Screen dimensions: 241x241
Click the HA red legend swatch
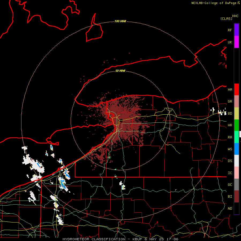tap(236, 89)
